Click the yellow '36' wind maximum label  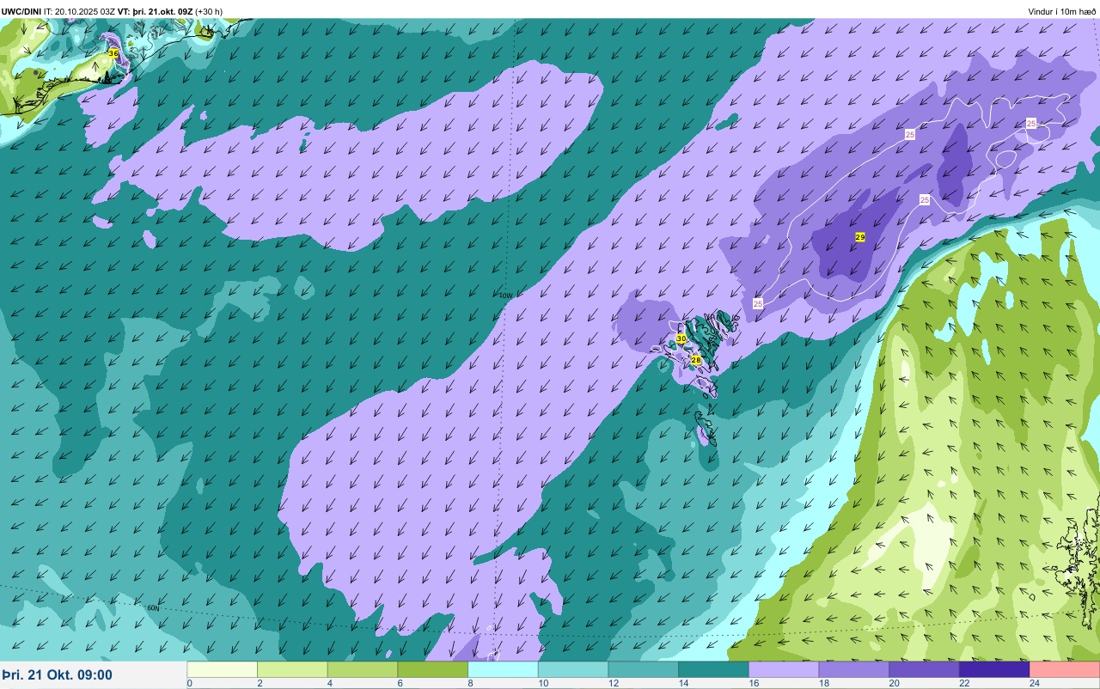(113, 53)
